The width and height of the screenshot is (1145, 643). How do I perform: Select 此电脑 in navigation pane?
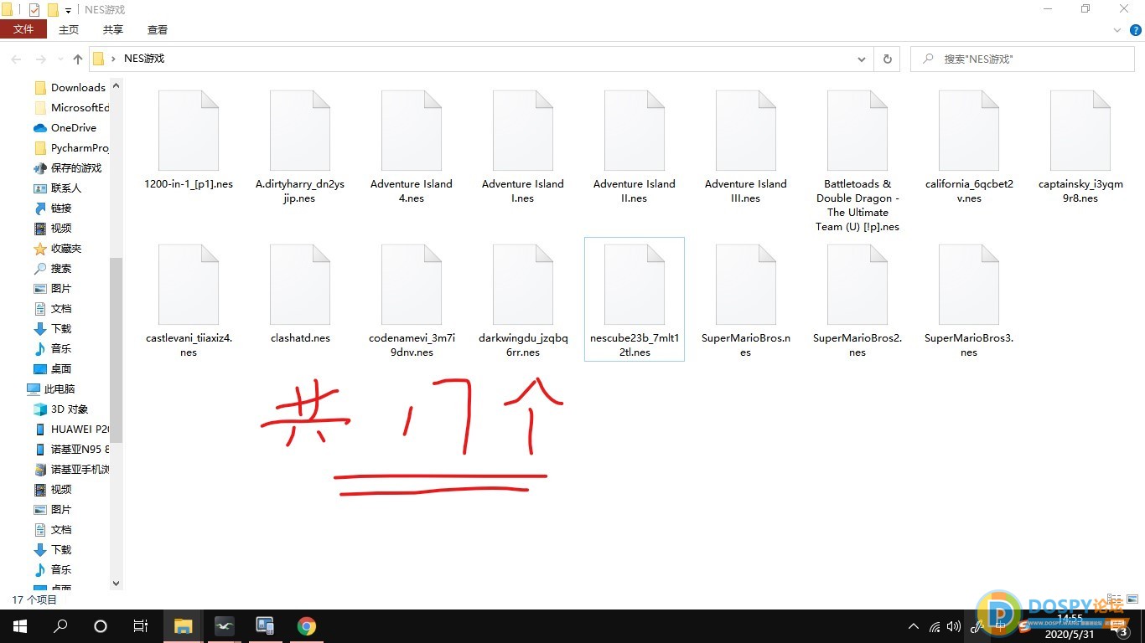[50, 388]
